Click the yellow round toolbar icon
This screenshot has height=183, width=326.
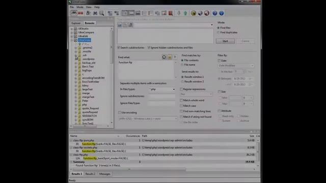(x=194, y=13)
